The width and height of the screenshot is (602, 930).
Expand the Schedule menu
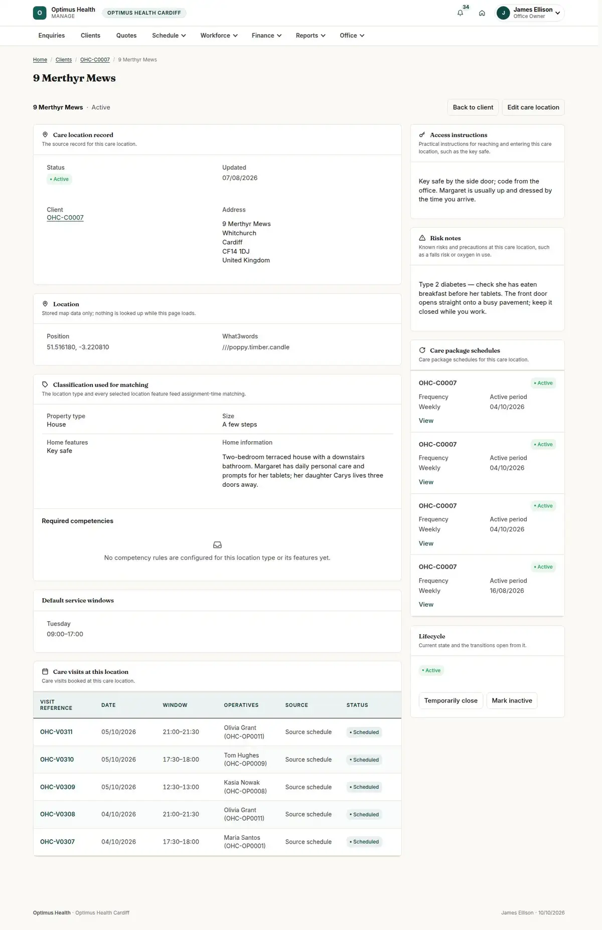169,36
